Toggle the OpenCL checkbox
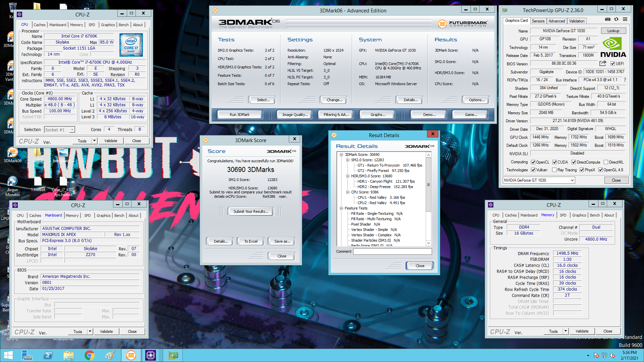The height and width of the screenshot is (362, 644). (x=533, y=162)
